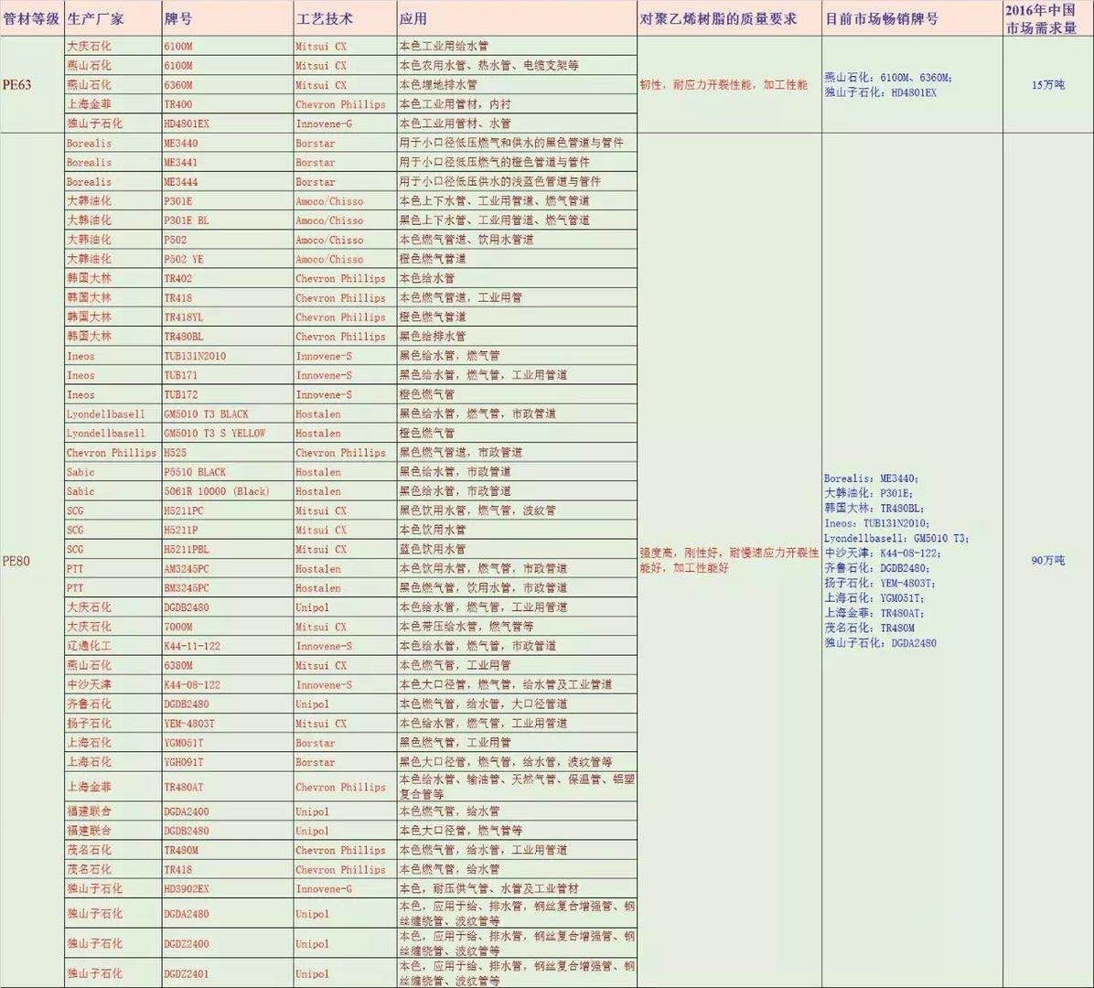Select the H5211PBL grade cell
1094x988 pixels.
[x=227, y=549]
